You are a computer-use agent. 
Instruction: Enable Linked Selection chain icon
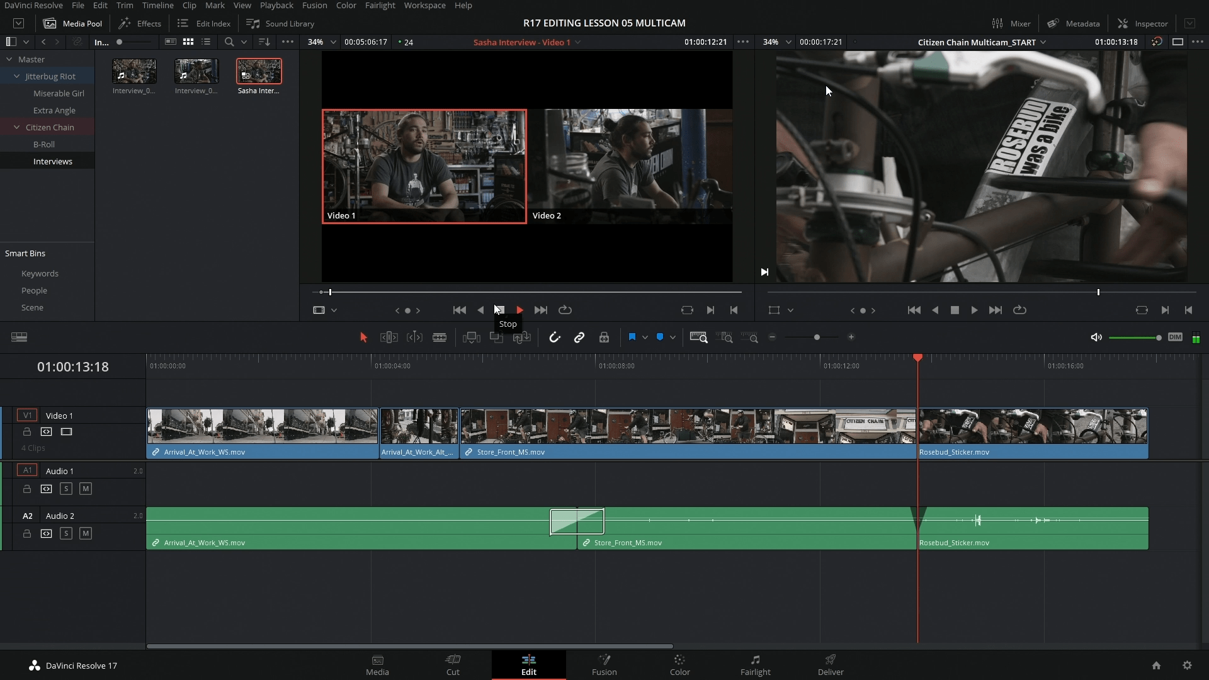point(579,337)
